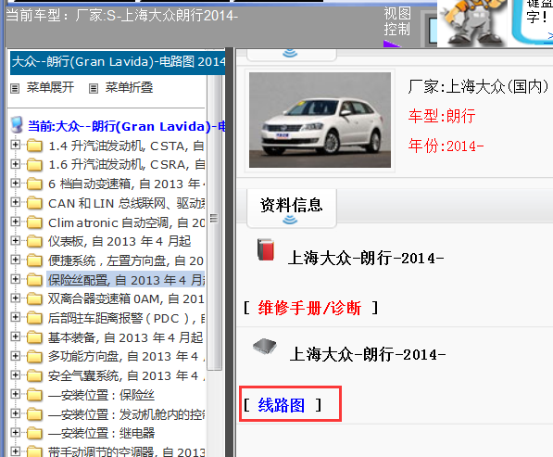Click the folder icon for 后部驻车距离报警
553x457 pixels.
(x=34, y=318)
